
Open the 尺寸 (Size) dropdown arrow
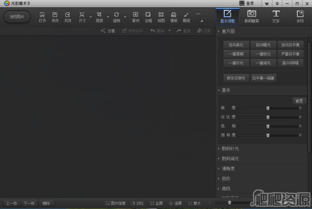tap(90, 16)
